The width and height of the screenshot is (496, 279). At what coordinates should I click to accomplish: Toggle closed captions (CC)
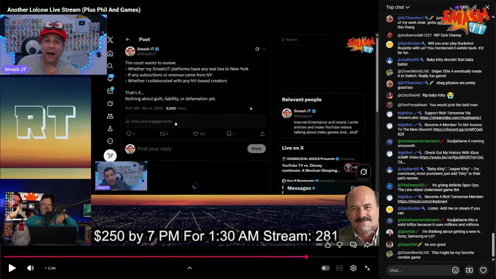tap(339, 268)
